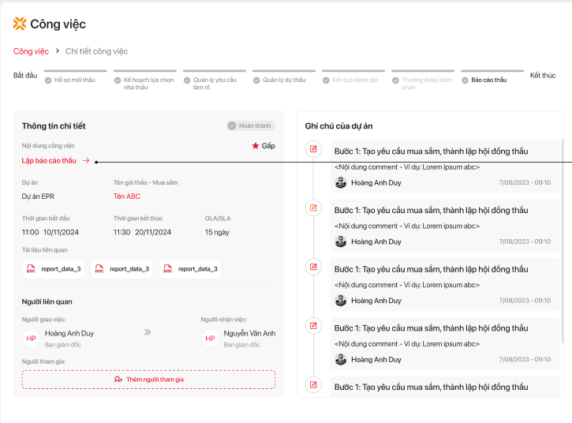Toggle the Hoàn thành status badge
572x423 pixels.
click(250, 125)
